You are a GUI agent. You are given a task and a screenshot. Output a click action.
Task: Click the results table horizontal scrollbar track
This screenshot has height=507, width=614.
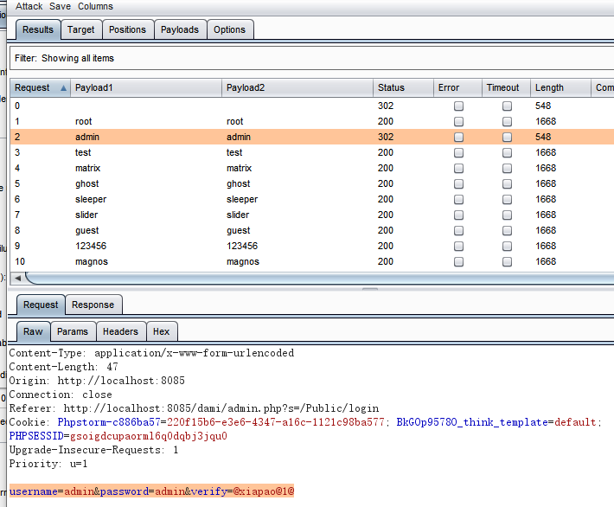321,279
